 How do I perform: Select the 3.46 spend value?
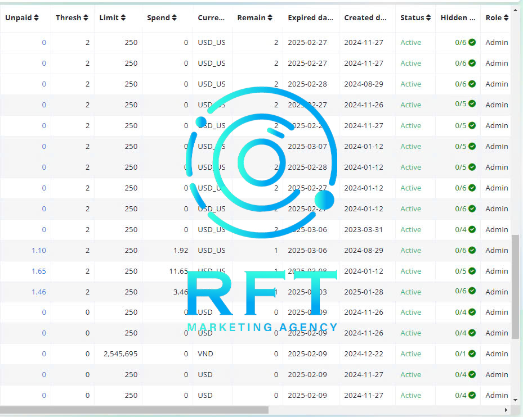click(x=181, y=292)
